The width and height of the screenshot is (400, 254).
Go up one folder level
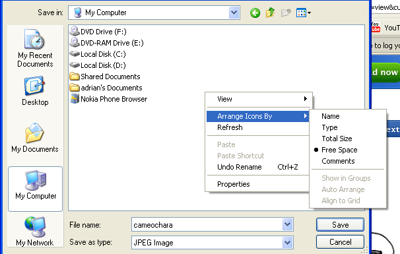click(270, 13)
